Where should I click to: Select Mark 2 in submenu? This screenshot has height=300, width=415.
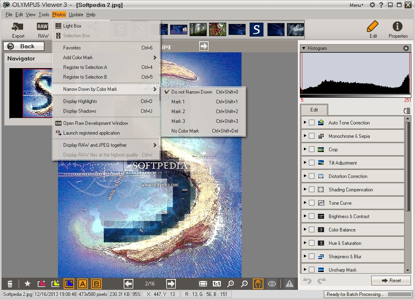click(203, 111)
